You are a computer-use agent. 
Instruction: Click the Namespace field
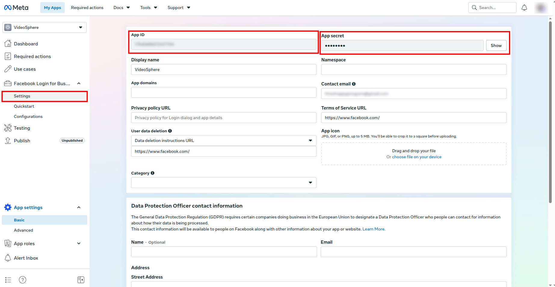click(414, 69)
